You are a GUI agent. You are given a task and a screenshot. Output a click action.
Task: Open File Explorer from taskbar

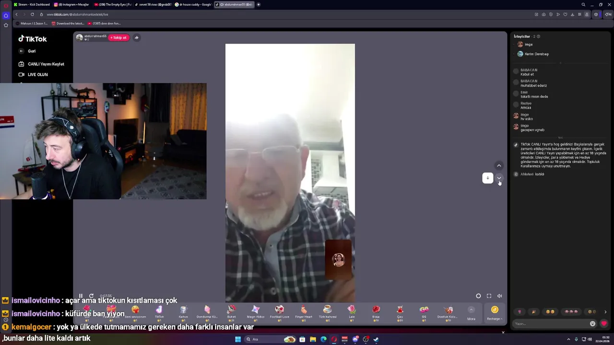pos(313,339)
